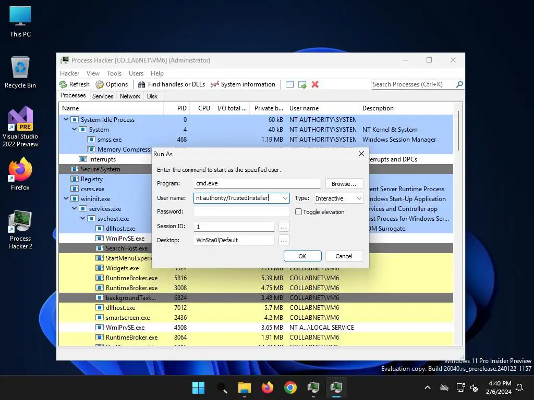Sort by the User name column
The width and height of the screenshot is (534, 400).
tap(322, 108)
